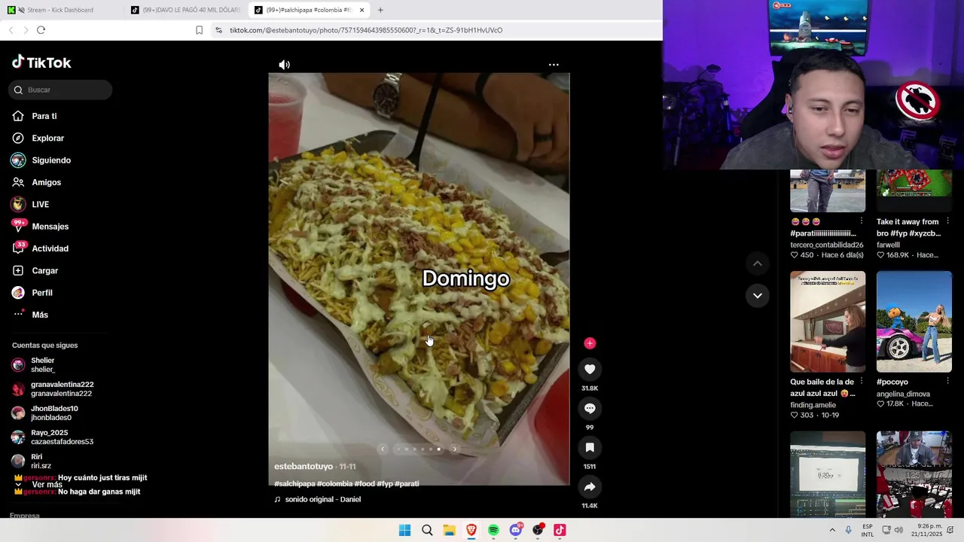This screenshot has height=542, width=964.
Task: Open volume control in system tray
Action: pyautogui.click(x=898, y=531)
